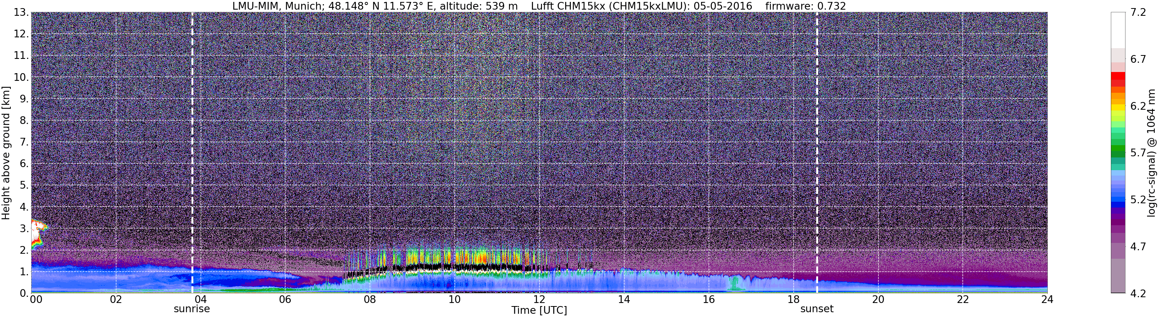Viewport: 1159px width, 318px height.
Task: Click the 2. tick label on the height axis
Action: point(24,249)
